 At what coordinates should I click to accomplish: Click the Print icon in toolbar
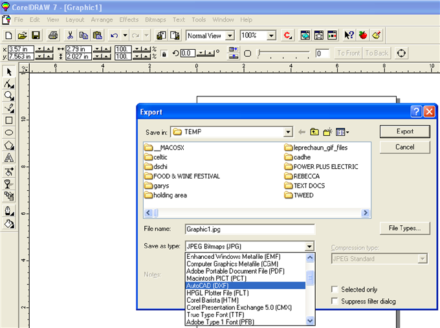click(x=53, y=36)
